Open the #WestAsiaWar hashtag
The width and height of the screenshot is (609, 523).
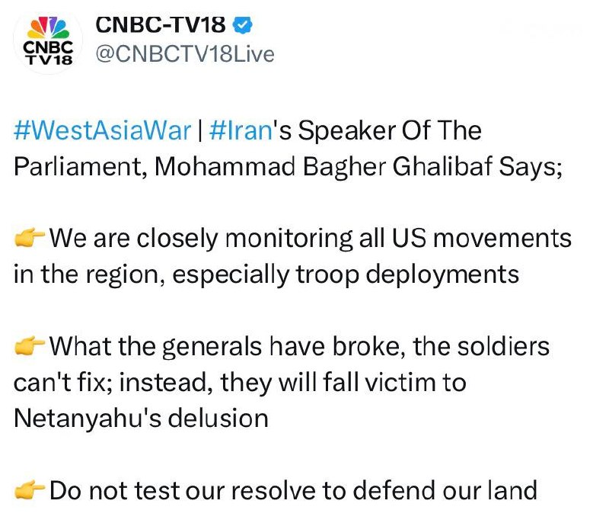(102, 130)
